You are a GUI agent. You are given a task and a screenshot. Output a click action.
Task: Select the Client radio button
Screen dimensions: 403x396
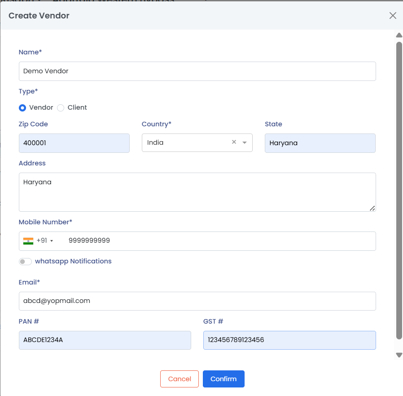pyautogui.click(x=61, y=108)
